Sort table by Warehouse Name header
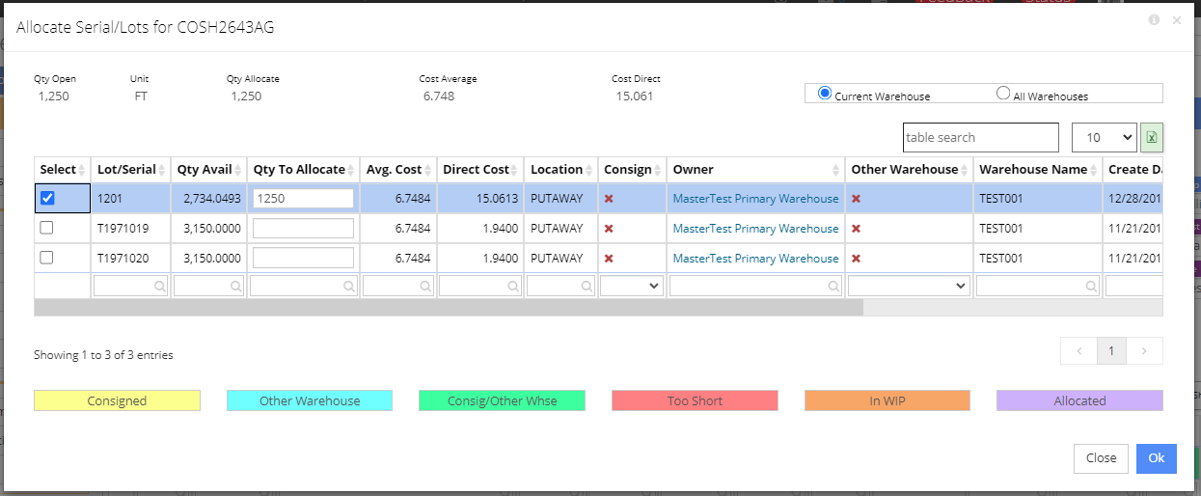 pos(1038,169)
